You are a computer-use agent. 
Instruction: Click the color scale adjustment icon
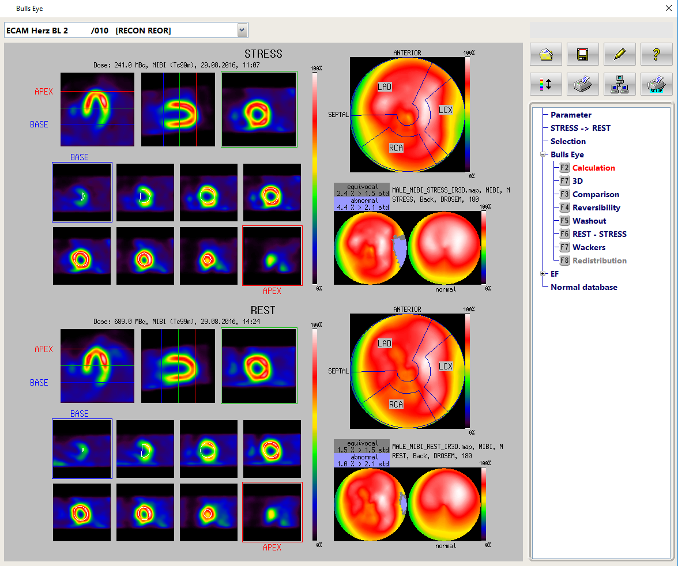(x=545, y=84)
